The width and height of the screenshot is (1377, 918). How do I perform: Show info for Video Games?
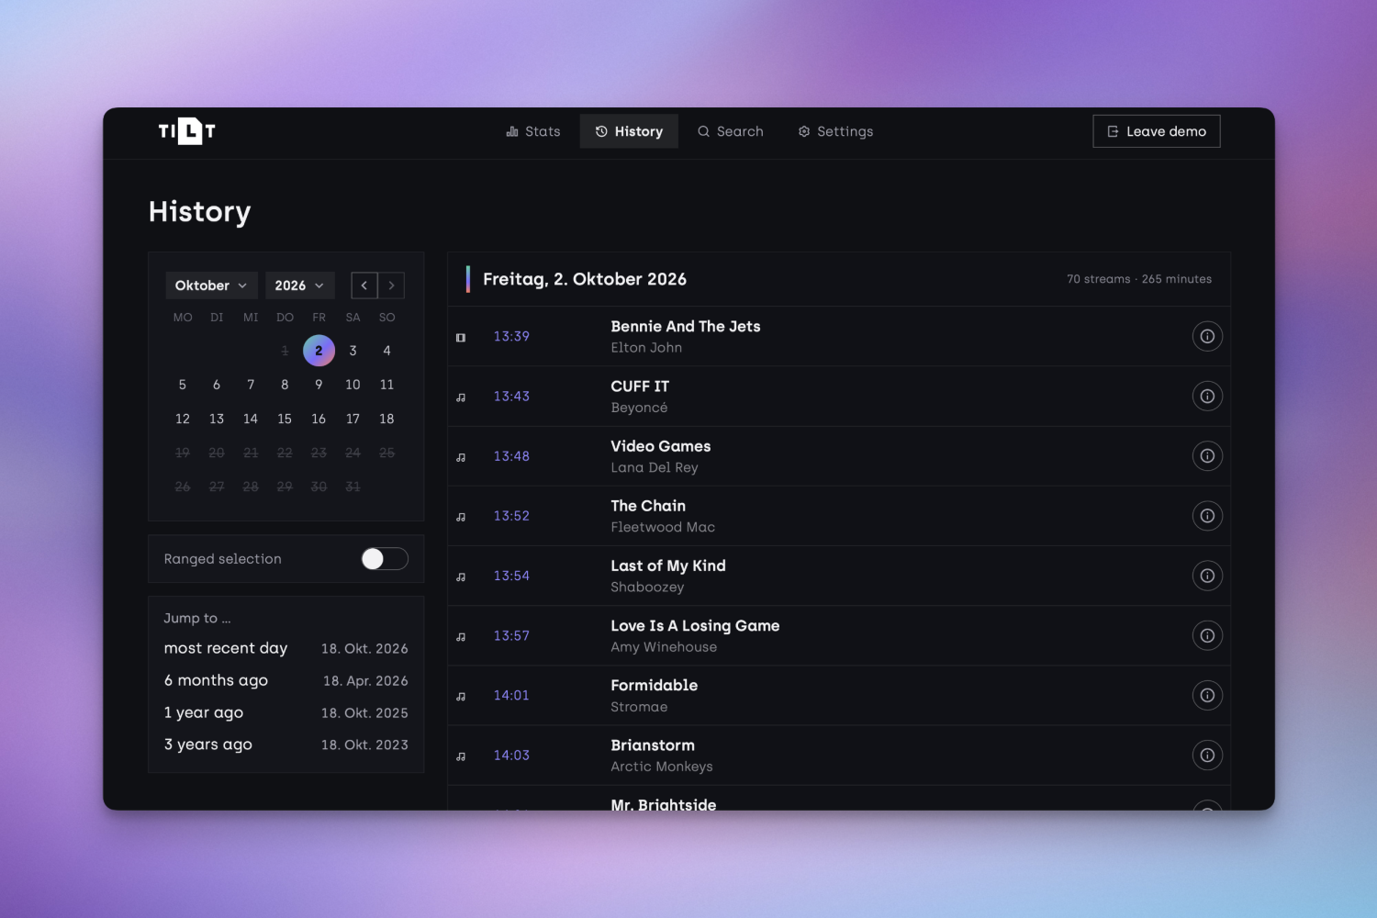[1207, 456]
